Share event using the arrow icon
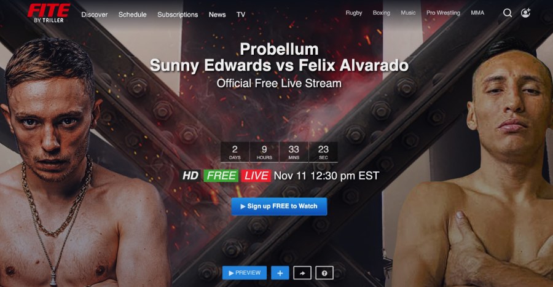 coord(302,273)
